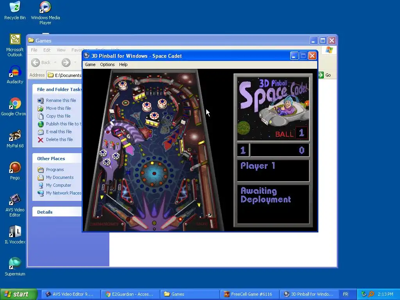
Task: Open My Documents under Other Places
Action: 60,177
